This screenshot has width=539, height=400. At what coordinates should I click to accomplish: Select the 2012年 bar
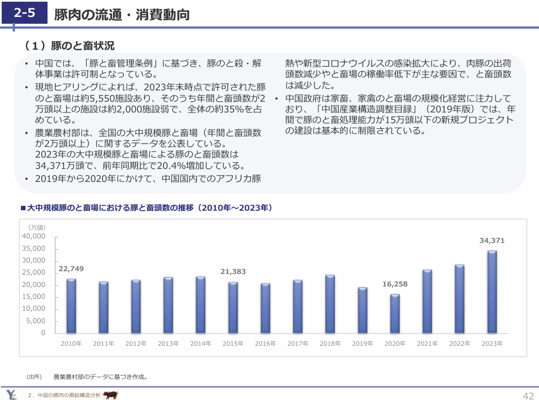click(x=136, y=307)
